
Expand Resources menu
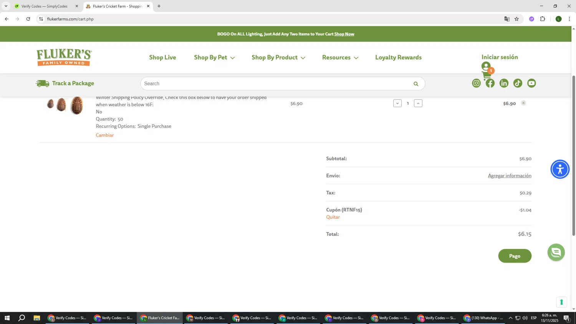340,58
